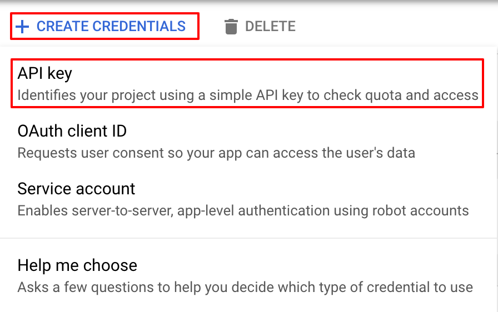498x312 pixels.
Task: Click the plus icon beside Create Credentials
Action: (22, 27)
